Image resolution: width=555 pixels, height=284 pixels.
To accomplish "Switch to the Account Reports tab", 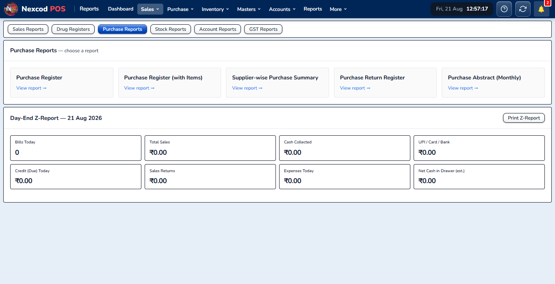I will (x=218, y=29).
